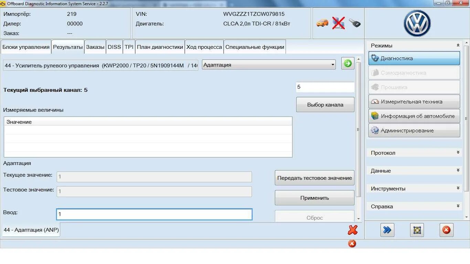Open Измерительная техника mode
This screenshot has height=264, width=470.
coord(414,101)
